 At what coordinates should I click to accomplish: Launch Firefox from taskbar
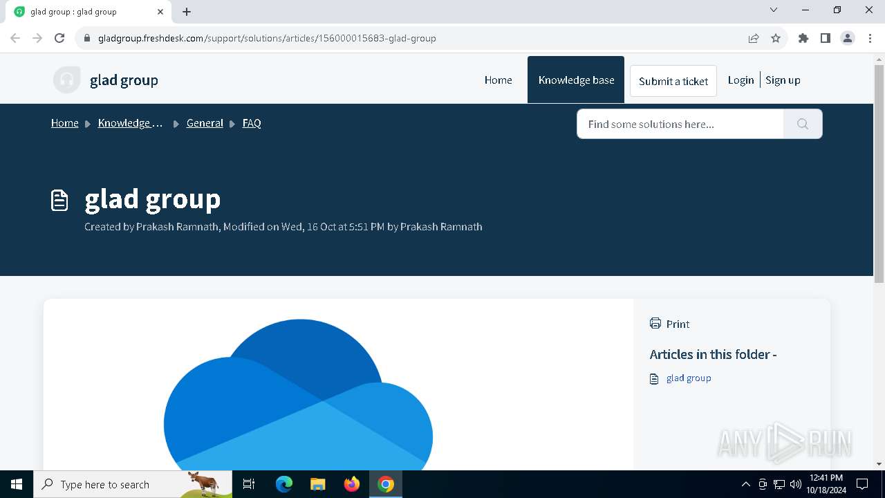tap(352, 484)
